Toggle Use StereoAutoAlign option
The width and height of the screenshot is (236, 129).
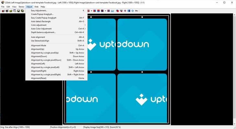point(56,41)
